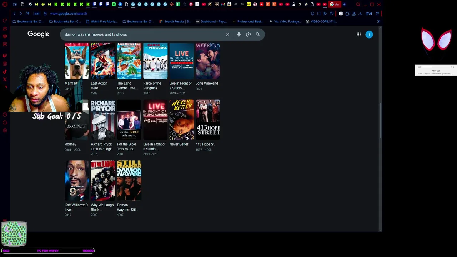Click the music widget playback progress bar
Image resolution: width=457 pixels, height=257 pixels.
pos(436,67)
